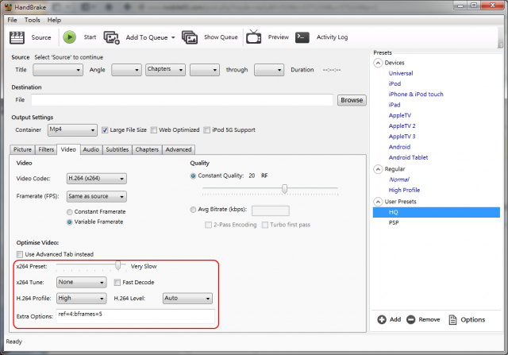Click the Source clapperboard icon
The image size is (508, 355).
click(x=17, y=37)
